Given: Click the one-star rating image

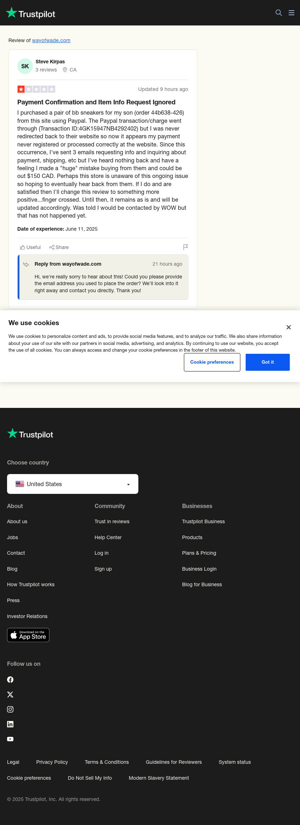Looking at the screenshot, I should 36,89.
